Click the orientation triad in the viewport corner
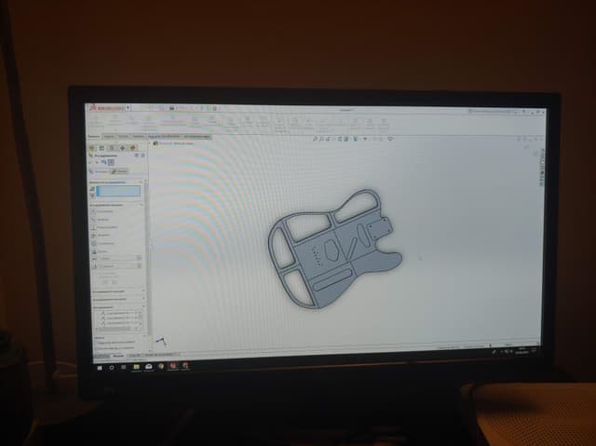Image resolution: width=596 pixels, height=446 pixels. (x=161, y=342)
